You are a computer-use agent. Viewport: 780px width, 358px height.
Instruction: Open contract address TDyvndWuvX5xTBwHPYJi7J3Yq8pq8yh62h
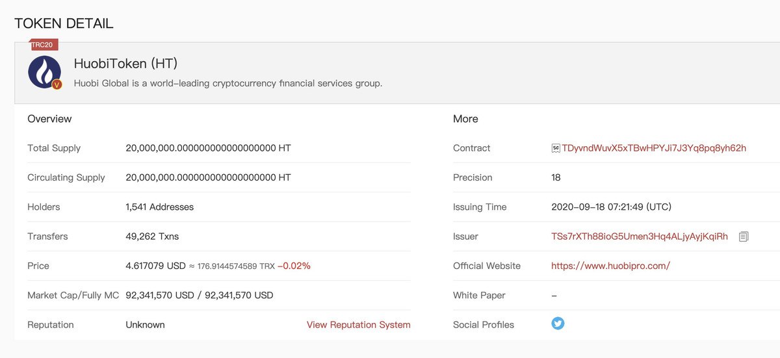pyautogui.click(x=654, y=148)
